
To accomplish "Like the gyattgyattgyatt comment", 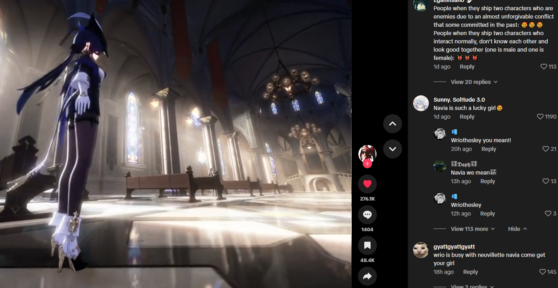I will 542,272.
